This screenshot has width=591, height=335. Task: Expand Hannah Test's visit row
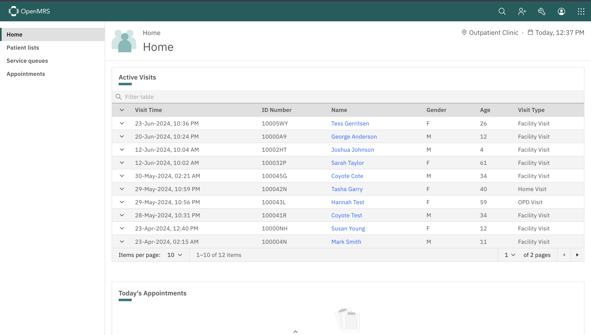coord(122,202)
